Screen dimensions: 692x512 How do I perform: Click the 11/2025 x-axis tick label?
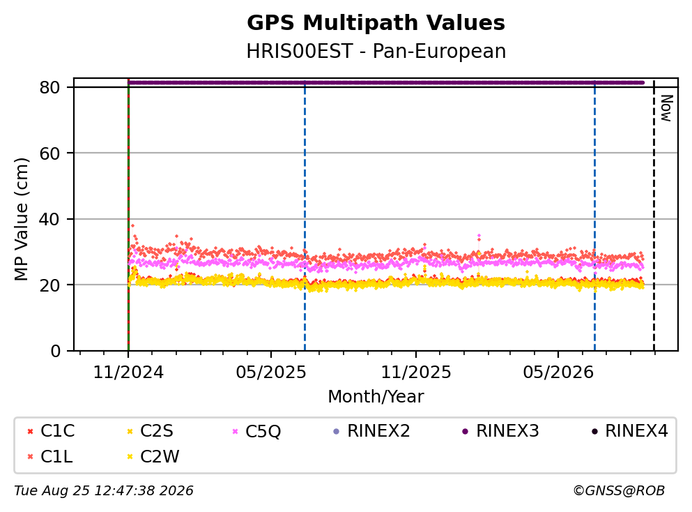(416, 372)
